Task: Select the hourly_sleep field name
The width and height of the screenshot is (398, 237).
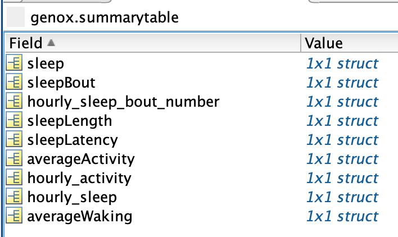Action: (72, 198)
